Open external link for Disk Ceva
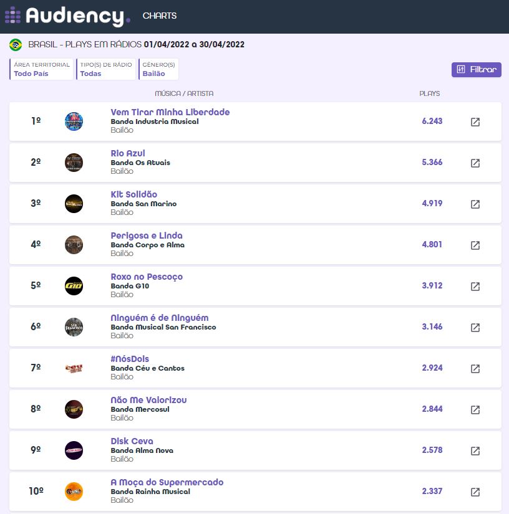 pyautogui.click(x=475, y=451)
